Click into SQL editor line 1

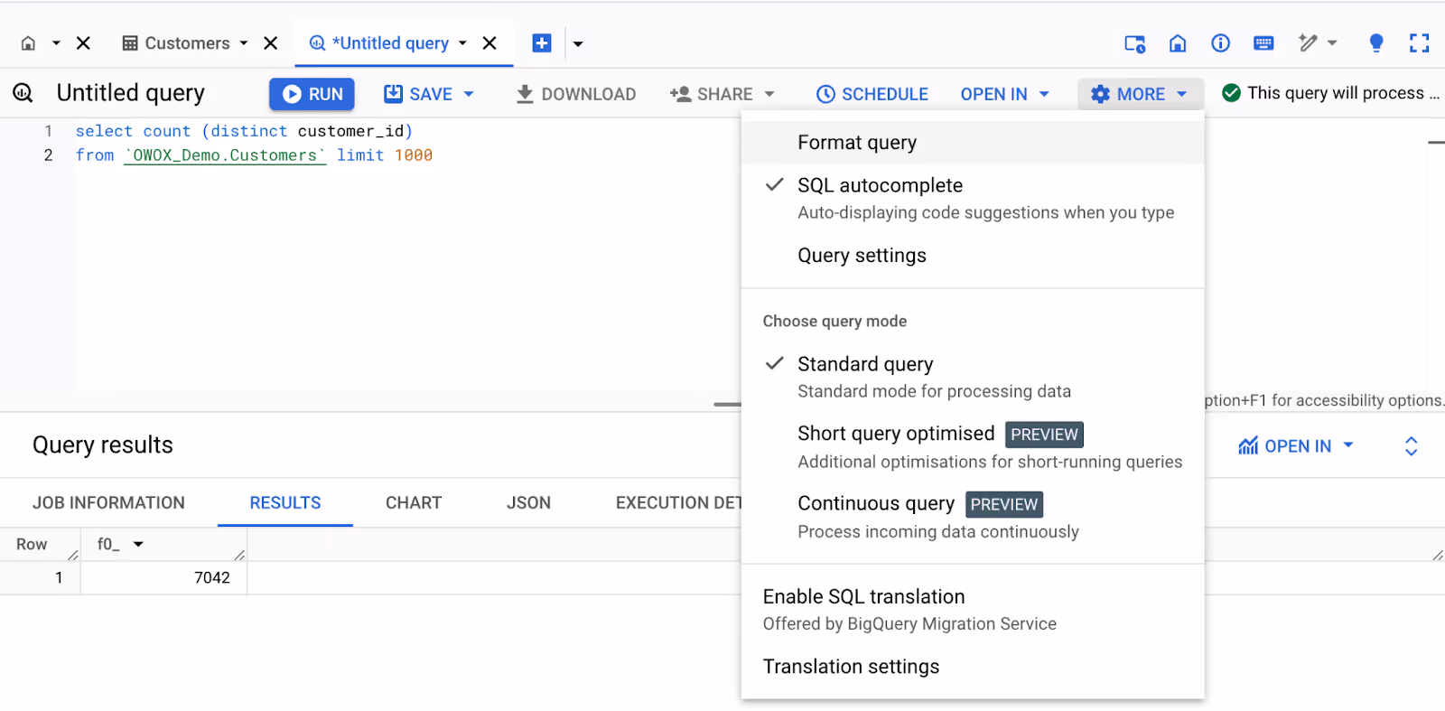(244, 131)
